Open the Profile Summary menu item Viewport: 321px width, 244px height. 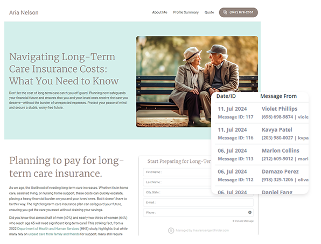click(186, 12)
